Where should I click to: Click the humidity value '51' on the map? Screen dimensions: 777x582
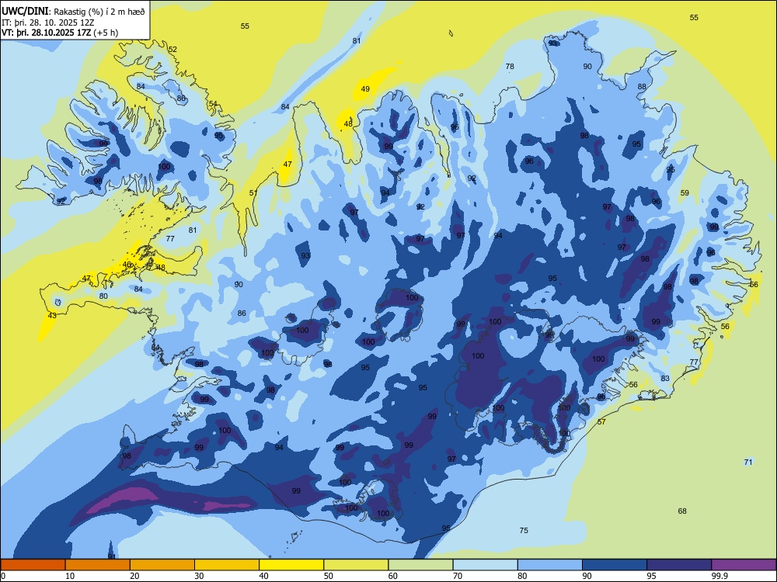(x=253, y=193)
